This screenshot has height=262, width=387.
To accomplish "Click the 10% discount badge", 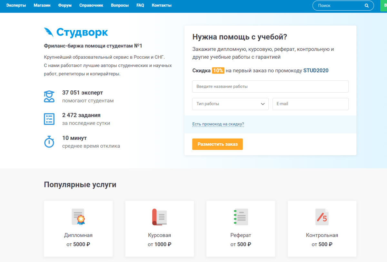I will [218, 71].
